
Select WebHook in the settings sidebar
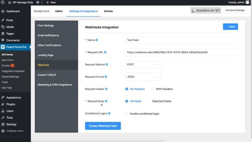point(56,65)
